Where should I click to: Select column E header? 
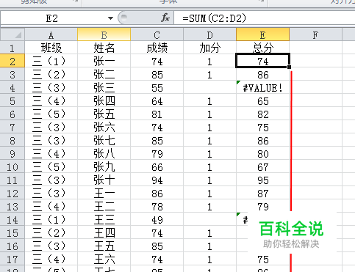[x=262, y=34]
